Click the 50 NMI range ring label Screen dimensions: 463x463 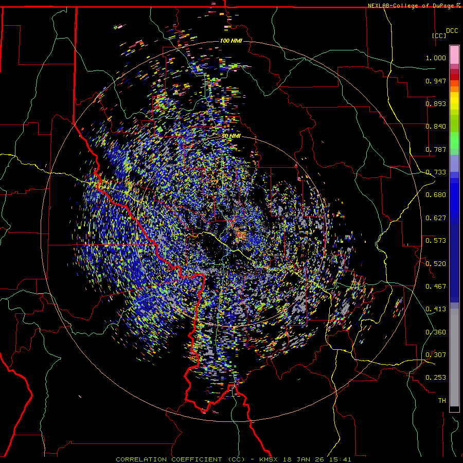click(x=231, y=136)
